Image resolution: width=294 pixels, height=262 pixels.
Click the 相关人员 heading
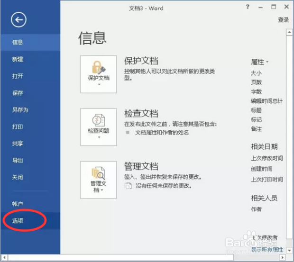click(264, 198)
